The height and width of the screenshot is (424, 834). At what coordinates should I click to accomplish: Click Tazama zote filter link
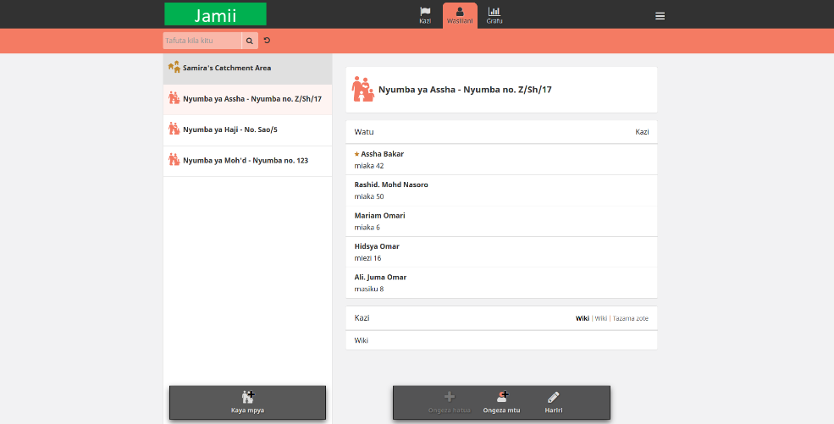(630, 318)
